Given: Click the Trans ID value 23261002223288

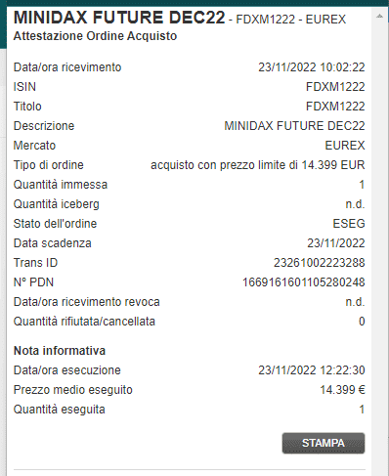Looking at the screenshot, I should click(x=319, y=263).
